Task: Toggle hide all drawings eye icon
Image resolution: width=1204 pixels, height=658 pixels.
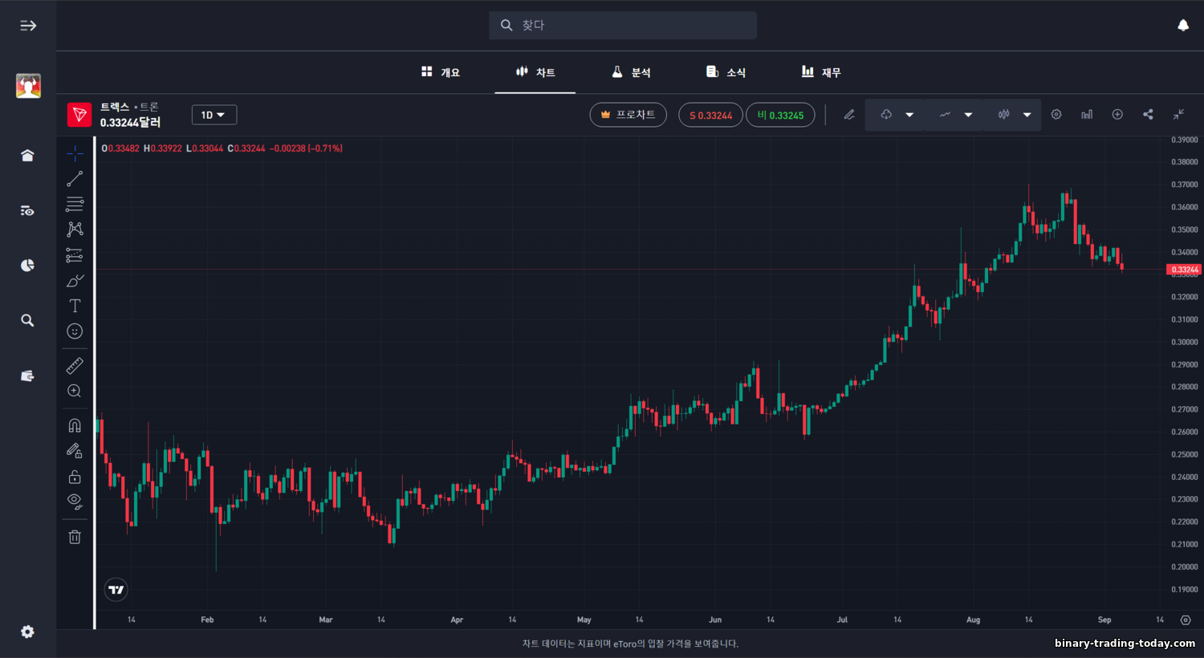Action: 75,502
